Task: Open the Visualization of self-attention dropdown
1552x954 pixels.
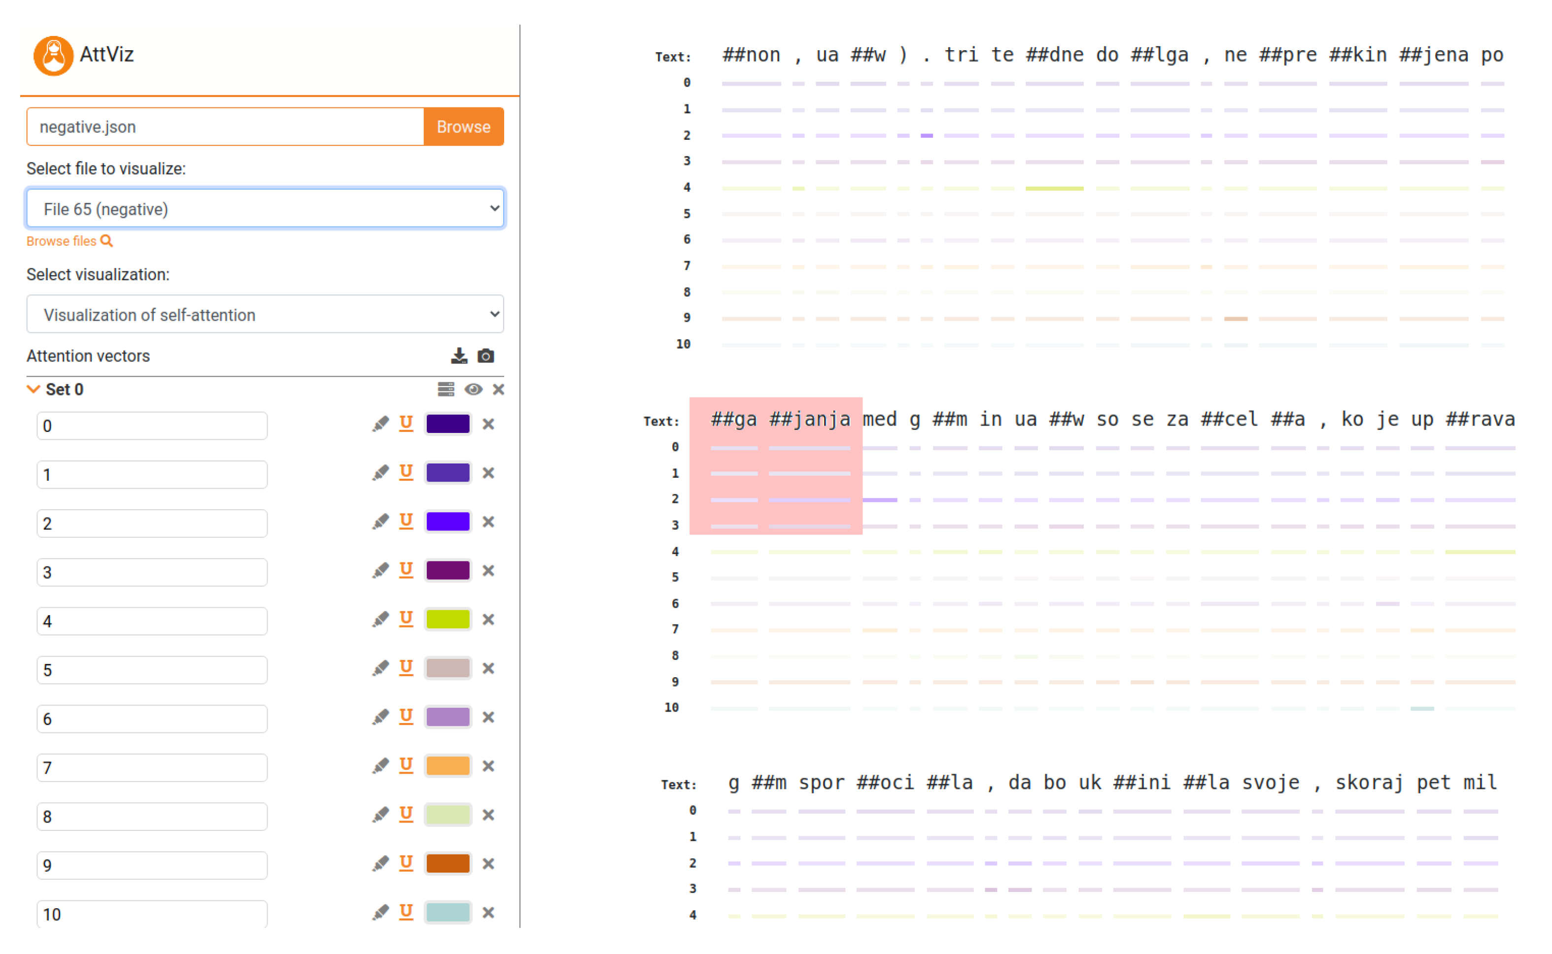Action: coord(265,314)
